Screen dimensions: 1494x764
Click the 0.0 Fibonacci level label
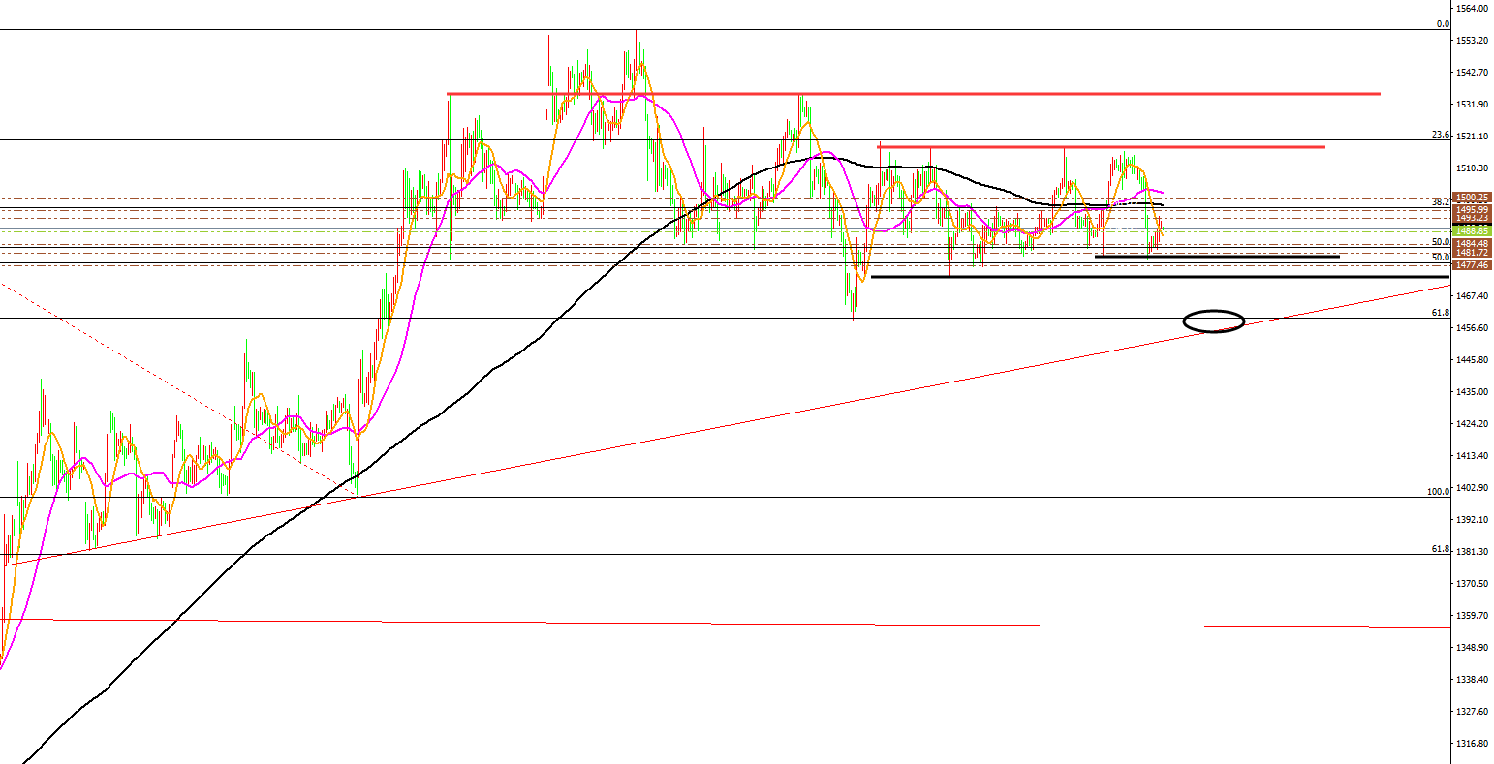tap(1442, 24)
